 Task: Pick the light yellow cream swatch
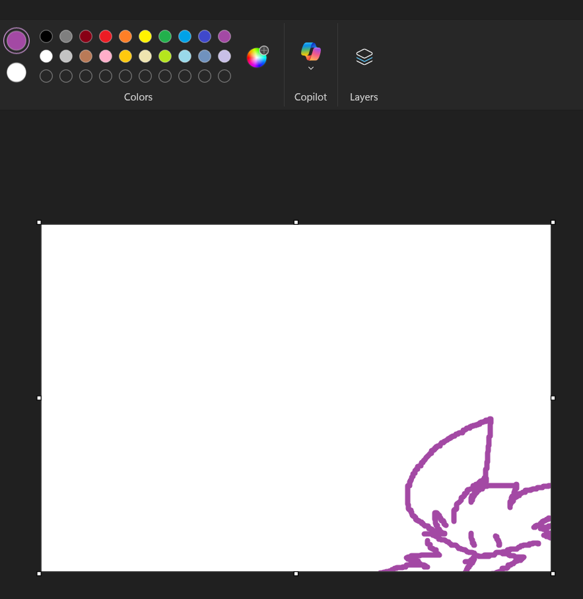145,56
